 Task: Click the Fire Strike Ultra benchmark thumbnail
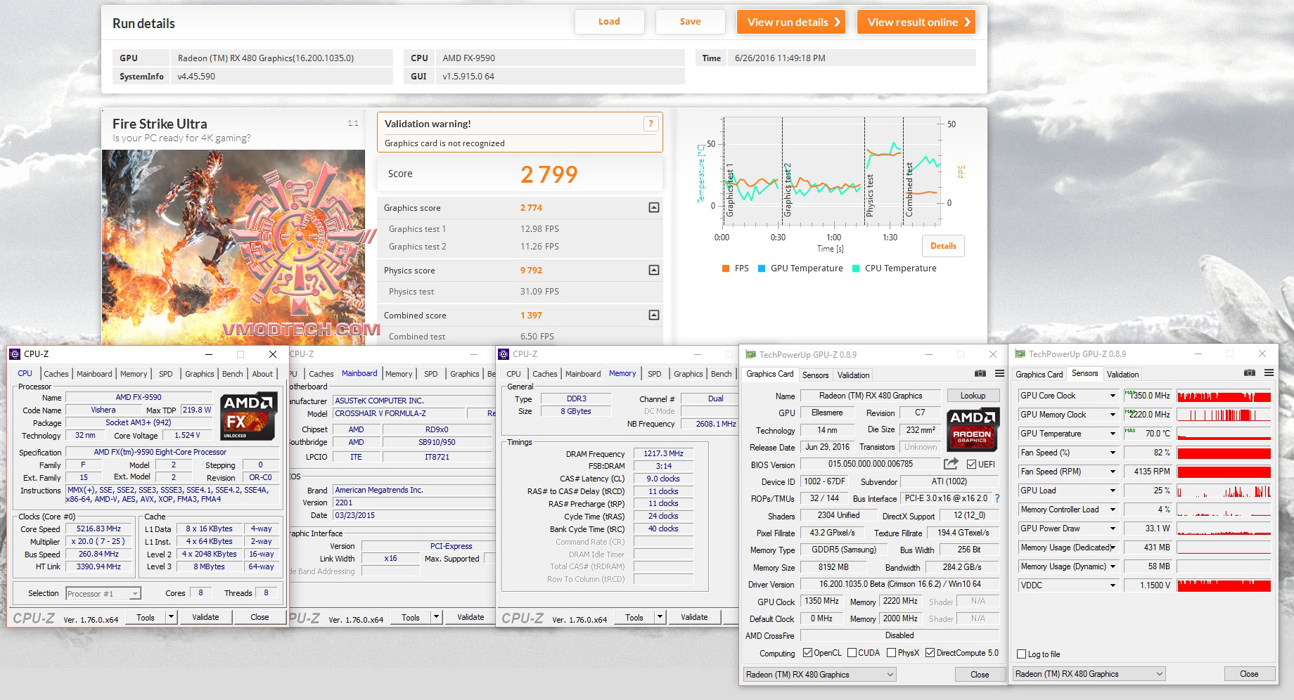tap(233, 246)
